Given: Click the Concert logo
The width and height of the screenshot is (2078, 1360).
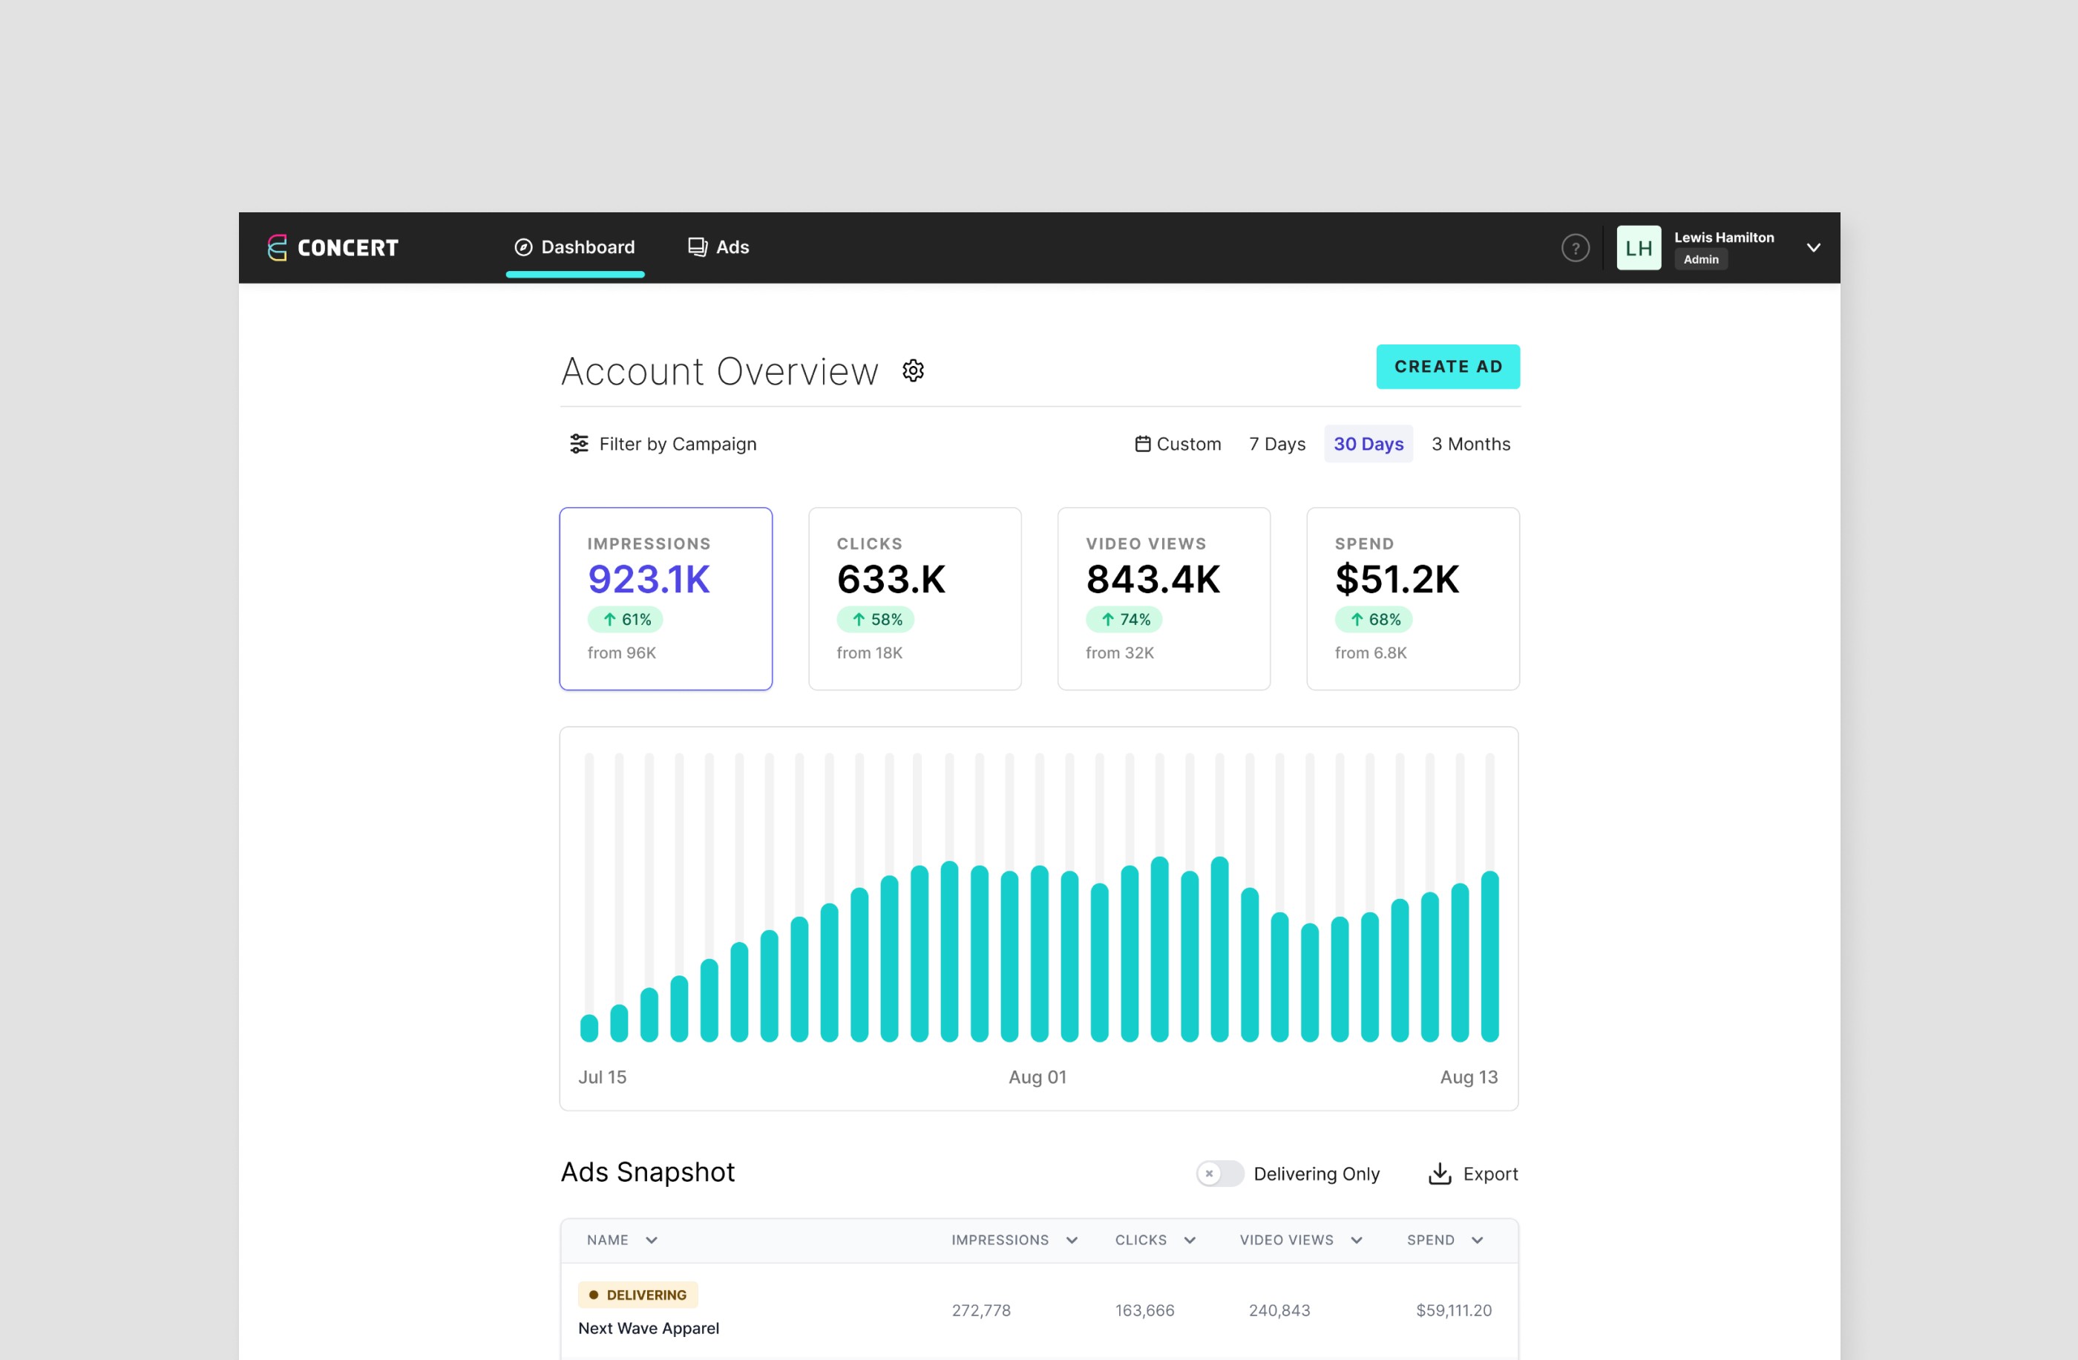Looking at the screenshot, I should 332,247.
